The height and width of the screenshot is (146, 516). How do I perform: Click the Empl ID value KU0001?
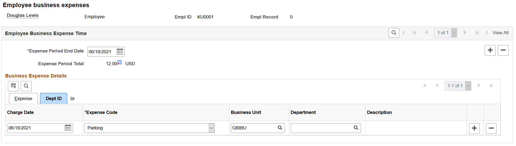coord(205,17)
